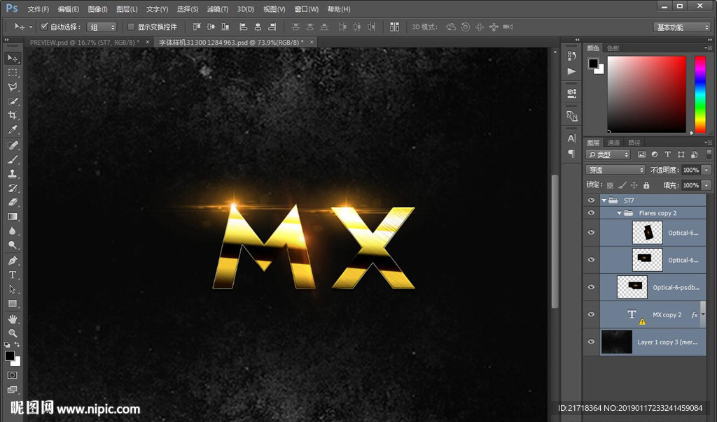Disable the 自动选择 checkbox
This screenshot has width=717, height=422.
coord(44,27)
